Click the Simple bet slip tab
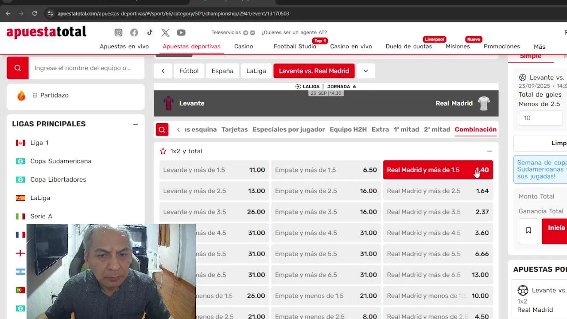Image resolution: width=567 pixels, height=319 pixels. pos(530,56)
